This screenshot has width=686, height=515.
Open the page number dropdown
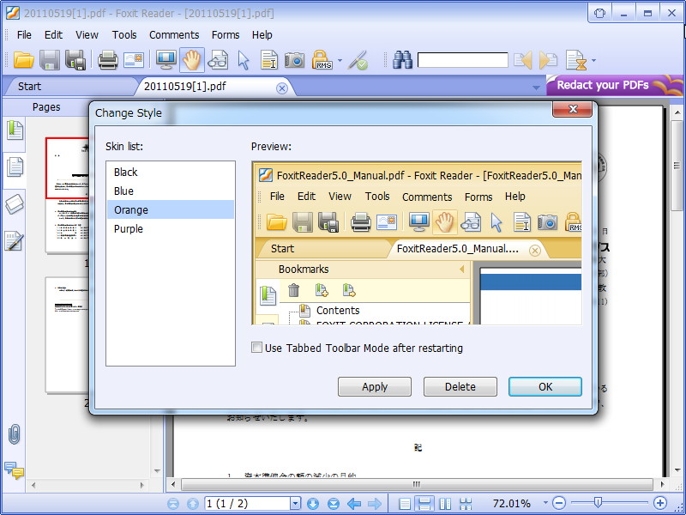296,504
